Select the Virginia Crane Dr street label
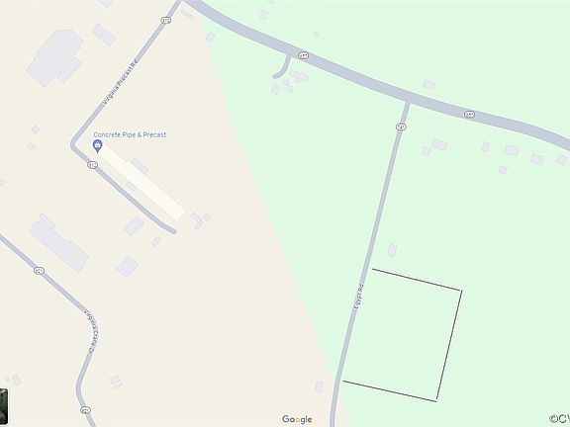Image resolution: width=570 pixels, height=427 pixels. pos(92,331)
